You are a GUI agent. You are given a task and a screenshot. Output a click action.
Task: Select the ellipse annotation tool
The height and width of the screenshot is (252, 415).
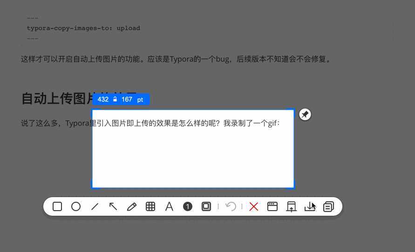pos(76,206)
